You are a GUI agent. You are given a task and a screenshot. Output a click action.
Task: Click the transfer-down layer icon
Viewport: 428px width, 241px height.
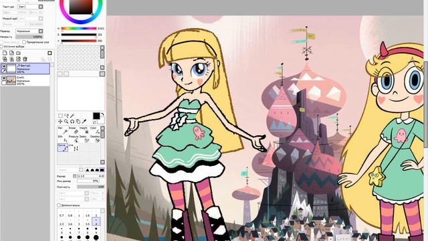click(x=5, y=59)
